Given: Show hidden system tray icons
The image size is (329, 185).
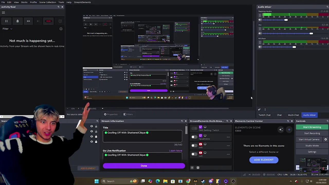Looking at the screenshot, I should [291, 181].
